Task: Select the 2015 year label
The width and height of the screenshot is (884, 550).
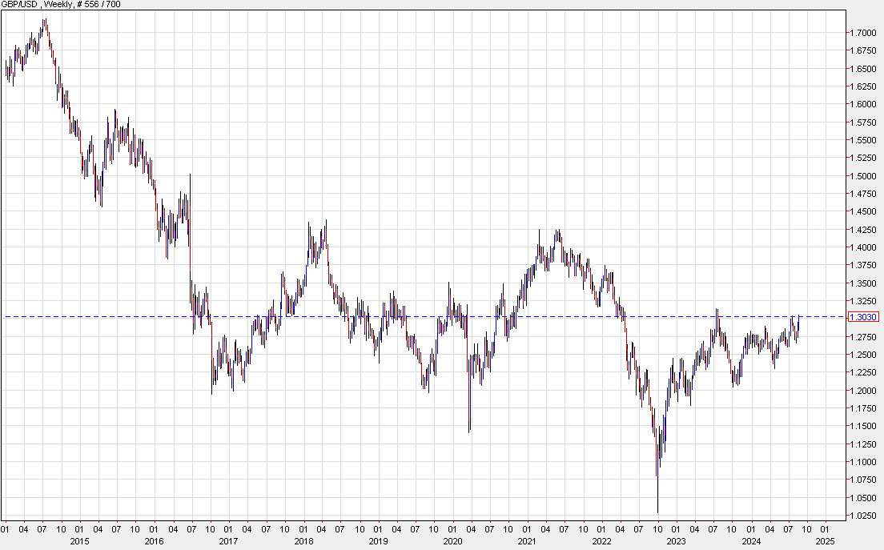Action: point(78,543)
